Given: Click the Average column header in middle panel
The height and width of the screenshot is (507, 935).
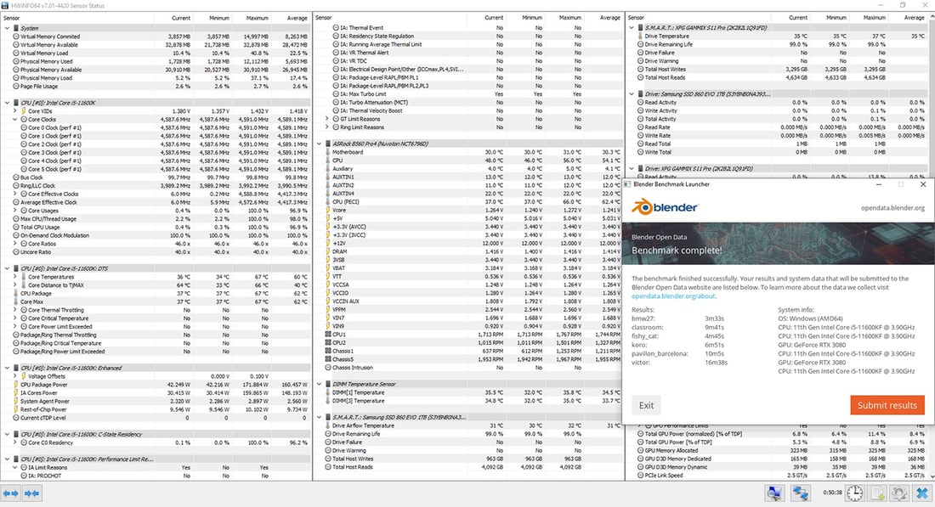Looking at the screenshot, I should pyautogui.click(x=609, y=18).
